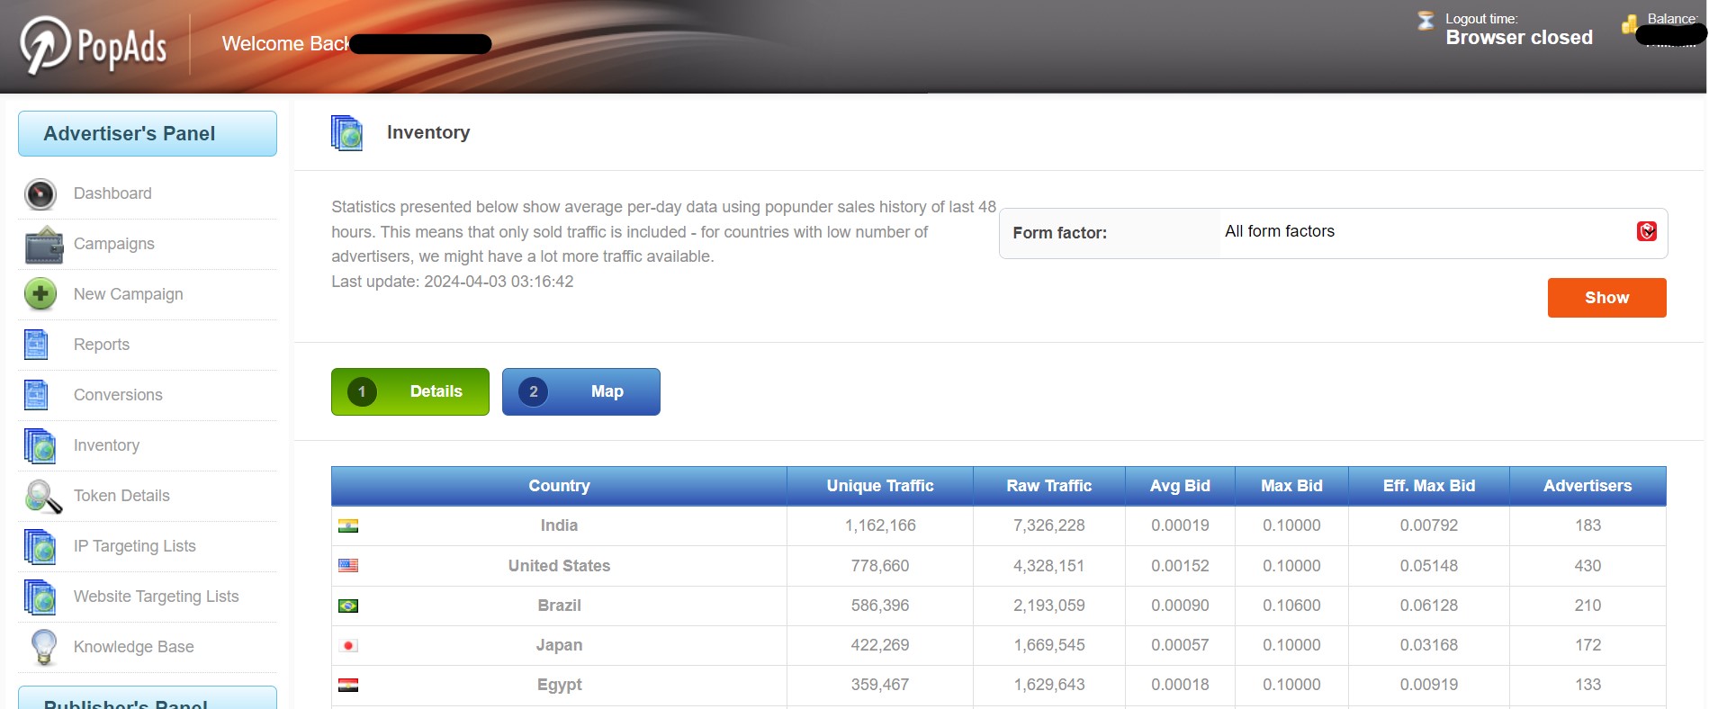Click the Brazil flag icon
The height and width of the screenshot is (709, 1709).
(x=348, y=606)
